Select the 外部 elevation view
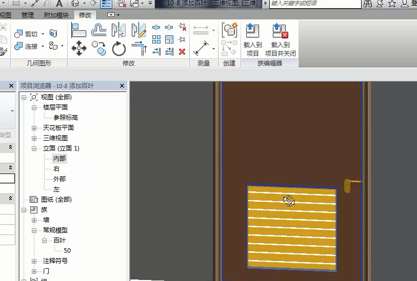Image resolution: width=417 pixels, height=281 pixels. click(59, 179)
